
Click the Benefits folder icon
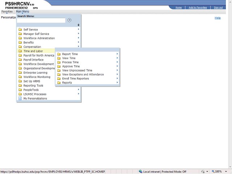point(20,42)
